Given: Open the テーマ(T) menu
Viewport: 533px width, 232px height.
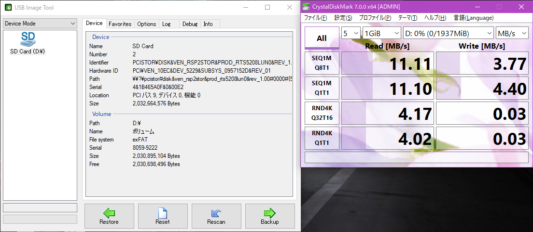Looking at the screenshot, I should (407, 18).
